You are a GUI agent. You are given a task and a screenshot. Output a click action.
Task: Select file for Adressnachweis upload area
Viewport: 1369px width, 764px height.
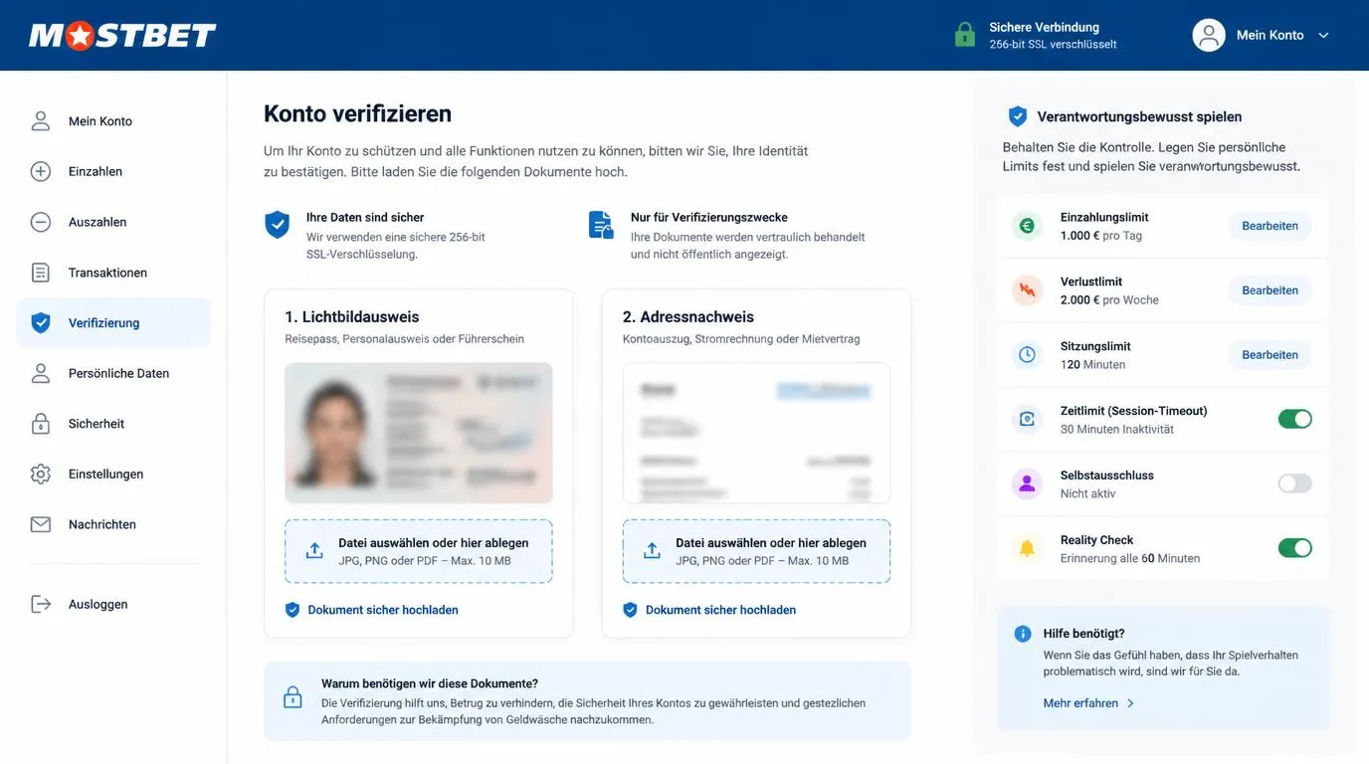coord(756,551)
